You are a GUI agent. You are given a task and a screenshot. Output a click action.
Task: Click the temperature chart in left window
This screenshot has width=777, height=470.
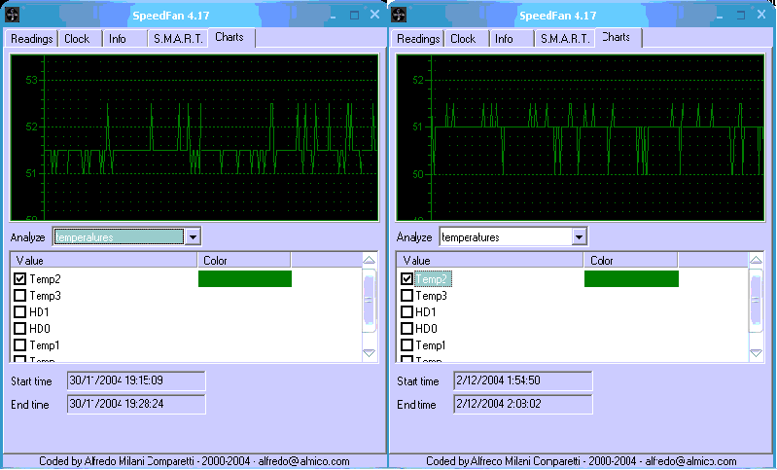194,137
